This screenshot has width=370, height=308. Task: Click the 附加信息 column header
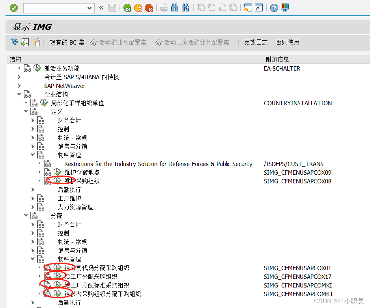pyautogui.click(x=306, y=59)
